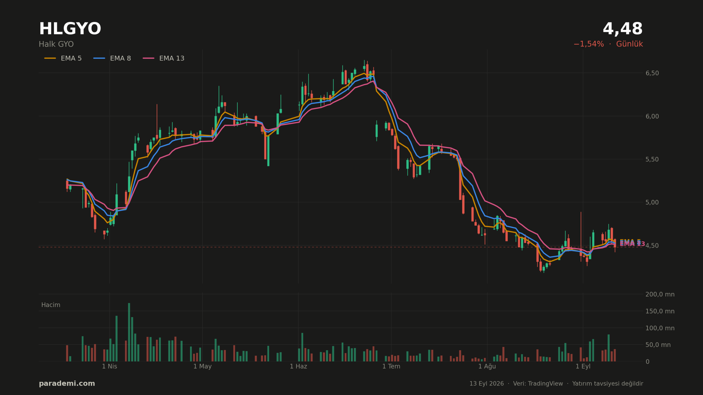This screenshot has height=395, width=703.
Task: Click the EMA 13 legend entry
Action: coord(163,58)
